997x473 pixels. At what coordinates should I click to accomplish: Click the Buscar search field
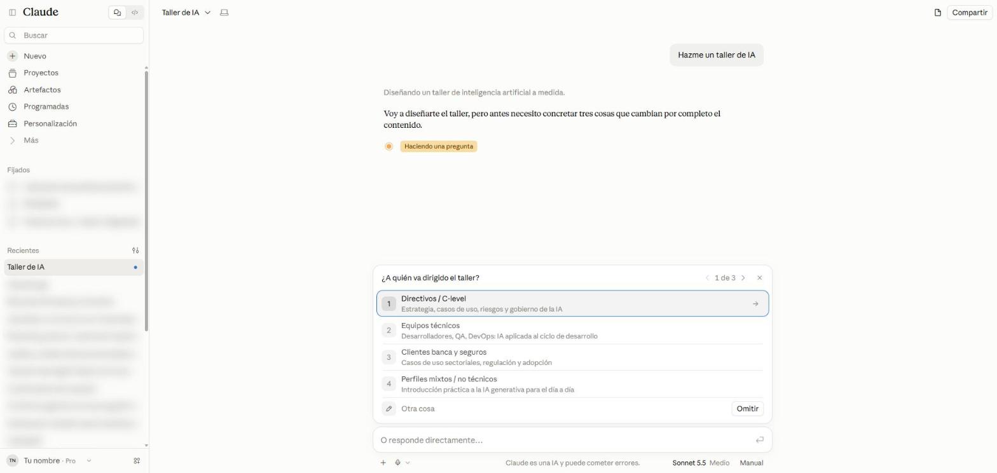click(x=74, y=35)
